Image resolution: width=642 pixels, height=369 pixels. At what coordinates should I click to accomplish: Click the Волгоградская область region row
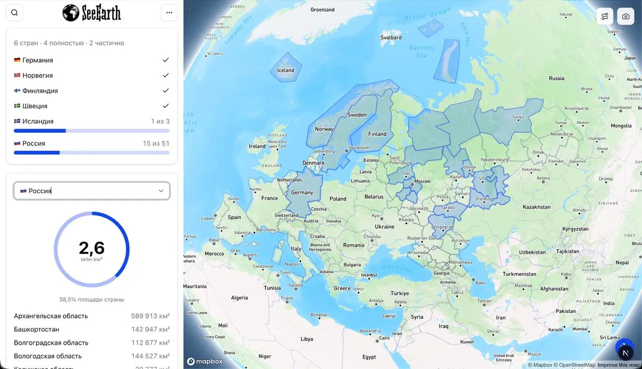[x=92, y=343]
